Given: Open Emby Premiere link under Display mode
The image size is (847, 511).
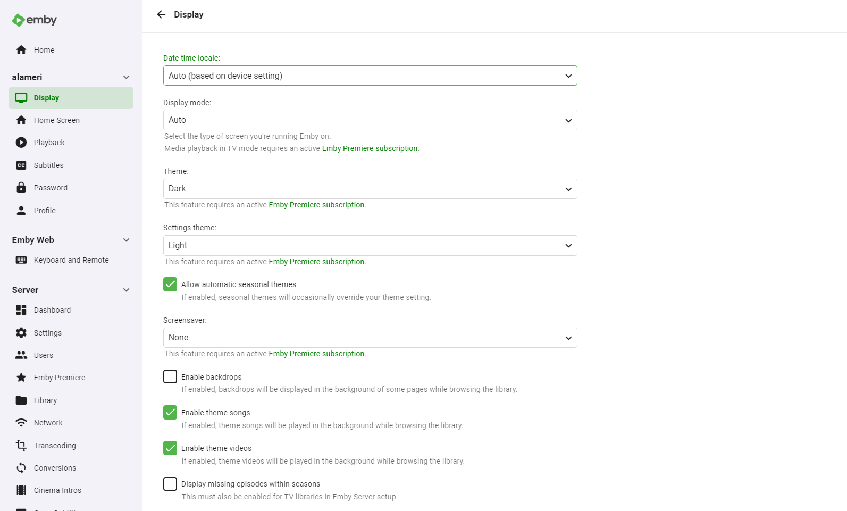Looking at the screenshot, I should 370,148.
